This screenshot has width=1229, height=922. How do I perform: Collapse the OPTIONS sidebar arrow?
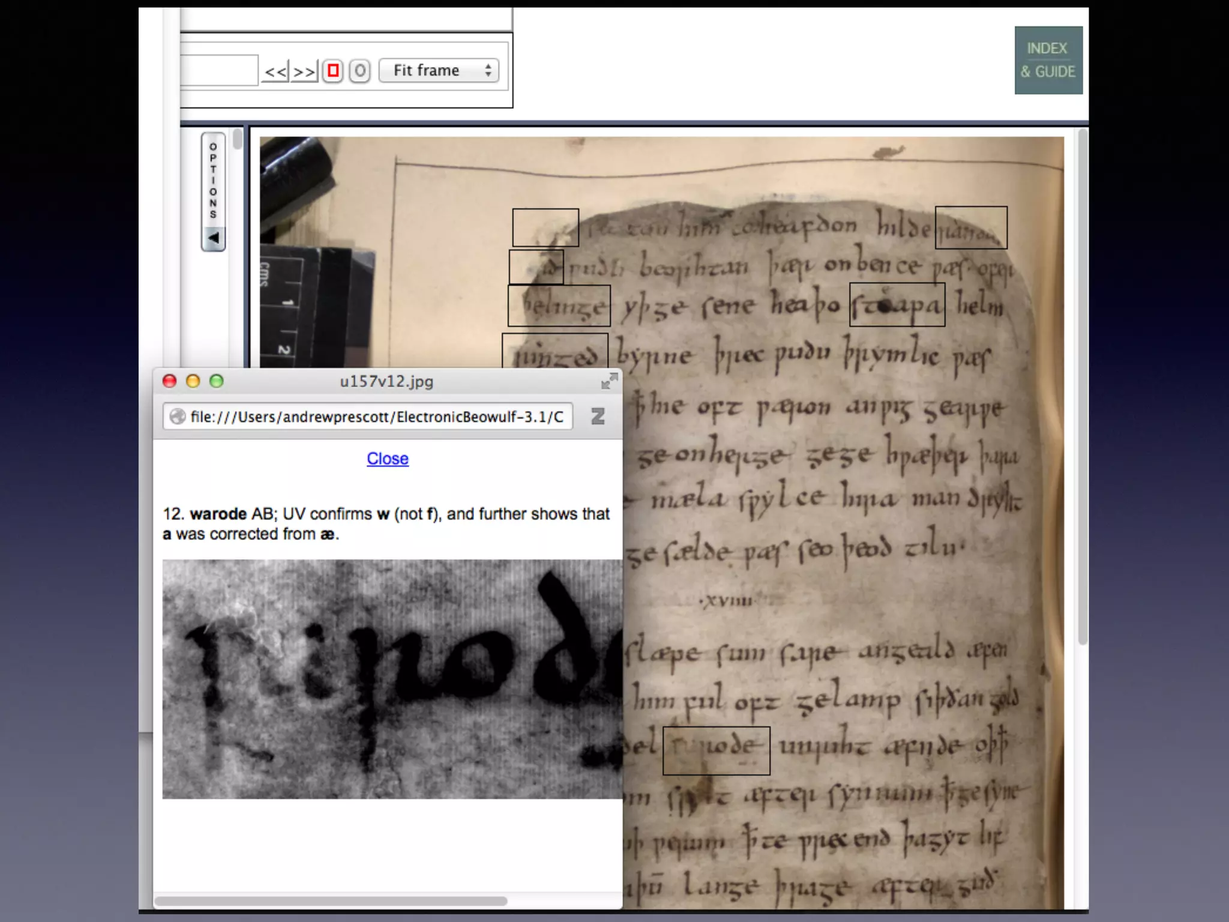[213, 238]
